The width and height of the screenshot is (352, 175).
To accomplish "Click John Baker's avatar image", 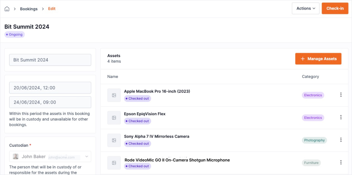I will (x=15, y=157).
